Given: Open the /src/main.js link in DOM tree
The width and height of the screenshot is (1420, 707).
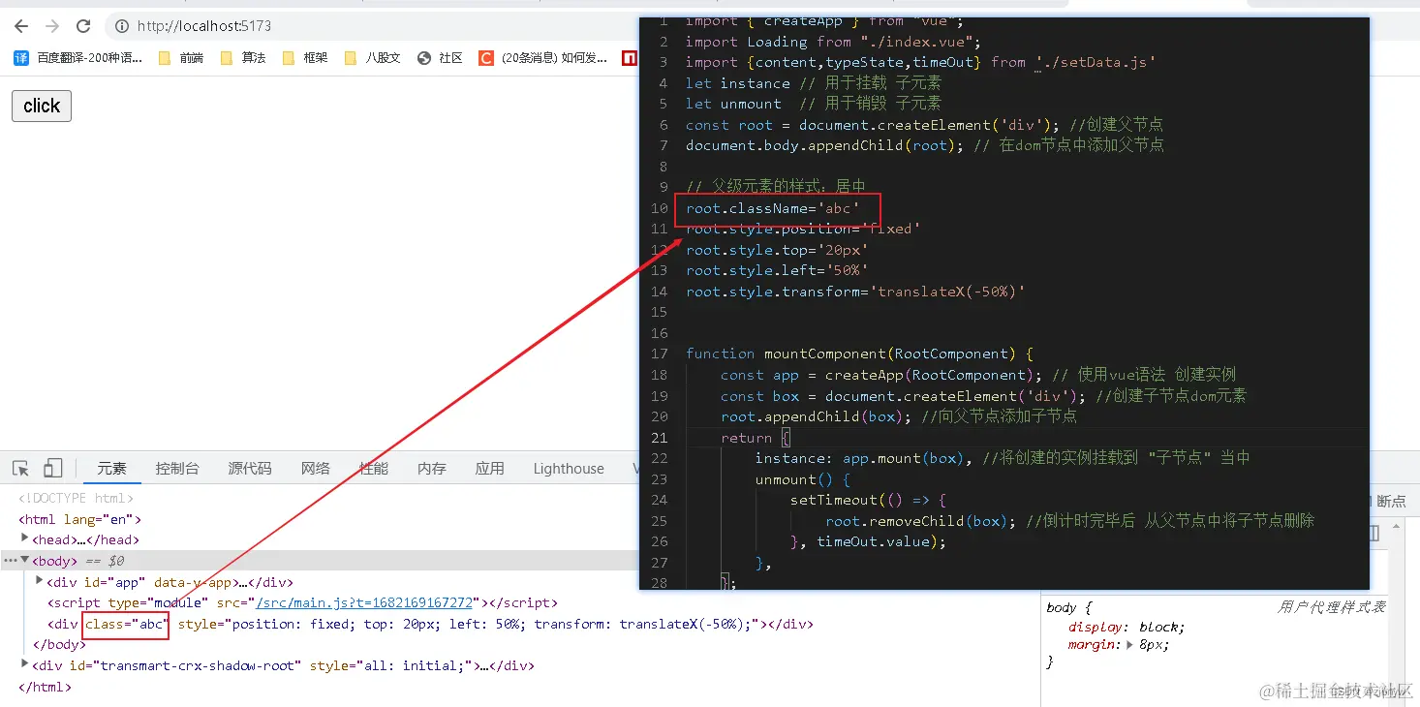Looking at the screenshot, I should point(364,603).
